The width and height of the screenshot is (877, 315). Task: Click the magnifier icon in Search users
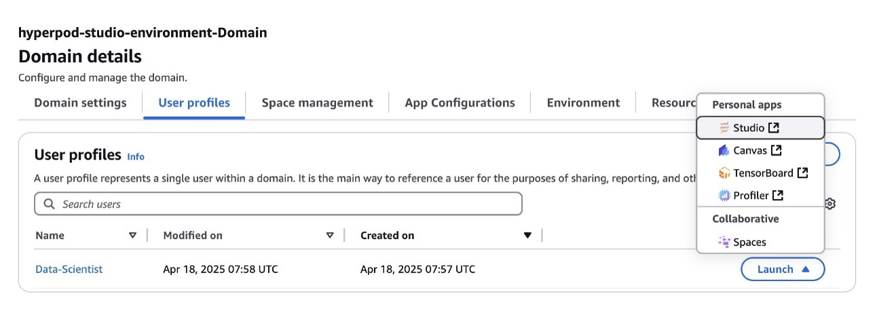click(49, 204)
